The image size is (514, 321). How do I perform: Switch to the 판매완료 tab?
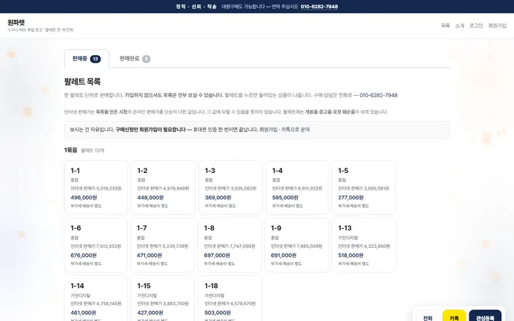click(x=135, y=59)
